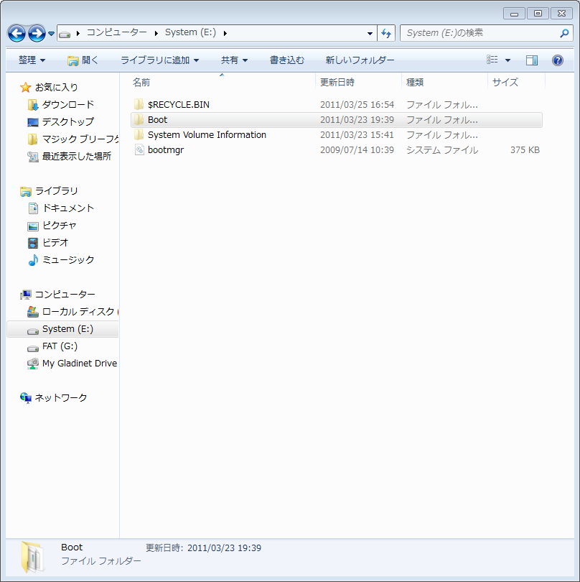Screen dimensions: 580x582
Task: Click the $RECYCLE.BIN file name
Action: (178, 105)
